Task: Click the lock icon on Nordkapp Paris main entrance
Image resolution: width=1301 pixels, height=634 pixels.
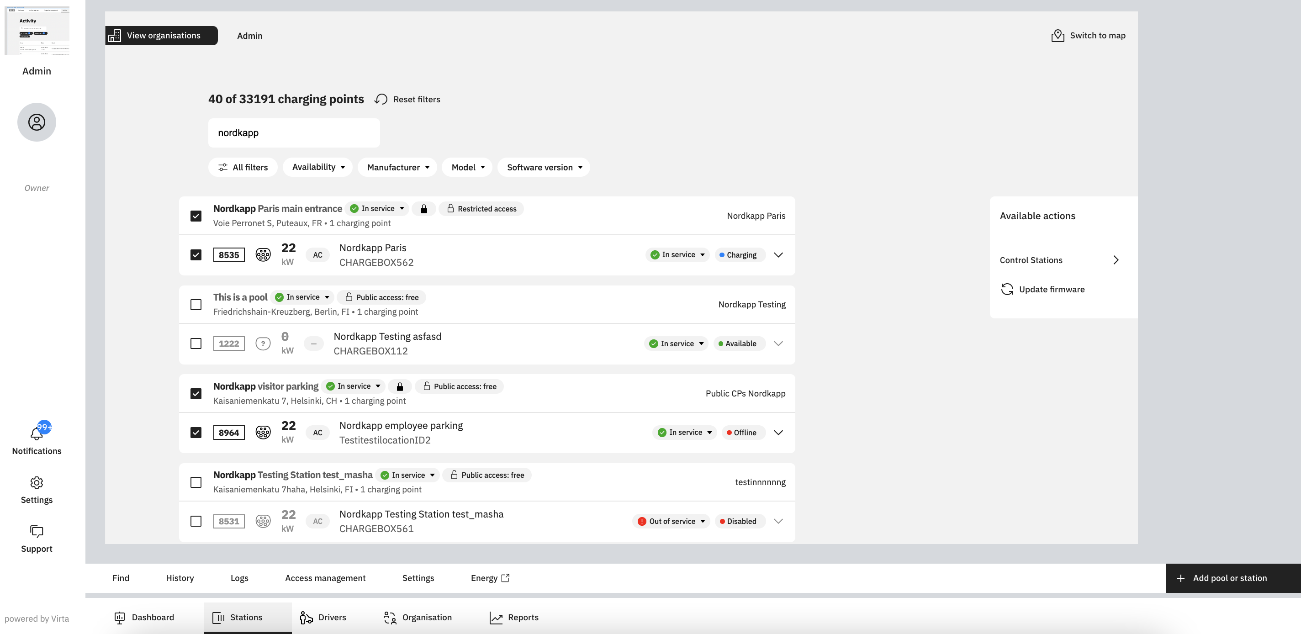Action: click(424, 209)
